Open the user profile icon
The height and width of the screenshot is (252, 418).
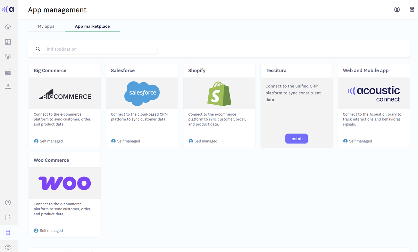pos(397,10)
